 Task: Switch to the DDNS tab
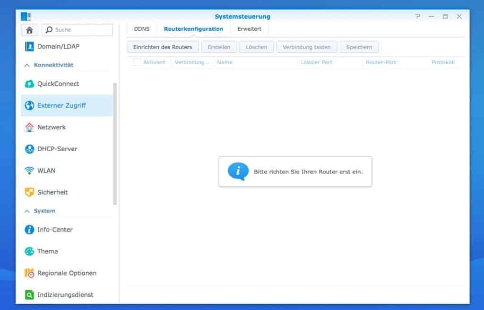click(142, 29)
